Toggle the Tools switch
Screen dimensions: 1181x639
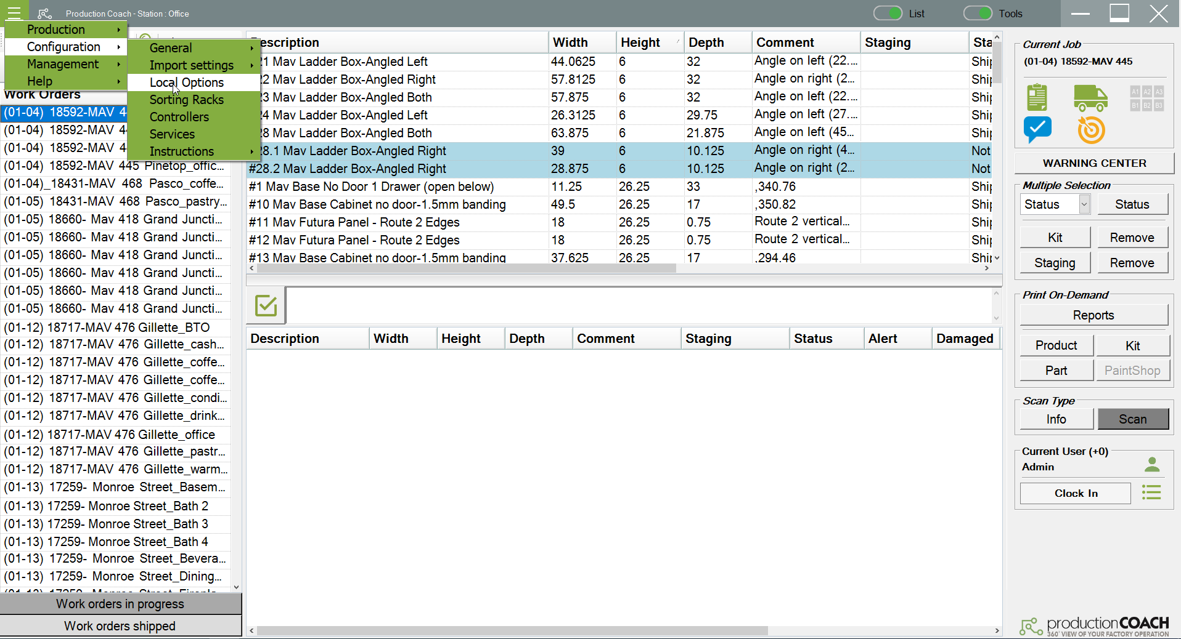coord(978,13)
